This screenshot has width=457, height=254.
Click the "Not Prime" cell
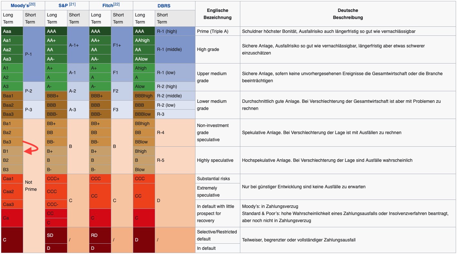point(34,186)
